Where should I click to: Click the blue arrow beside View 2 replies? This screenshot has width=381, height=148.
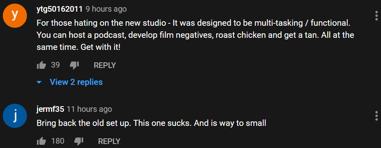[x=39, y=82]
